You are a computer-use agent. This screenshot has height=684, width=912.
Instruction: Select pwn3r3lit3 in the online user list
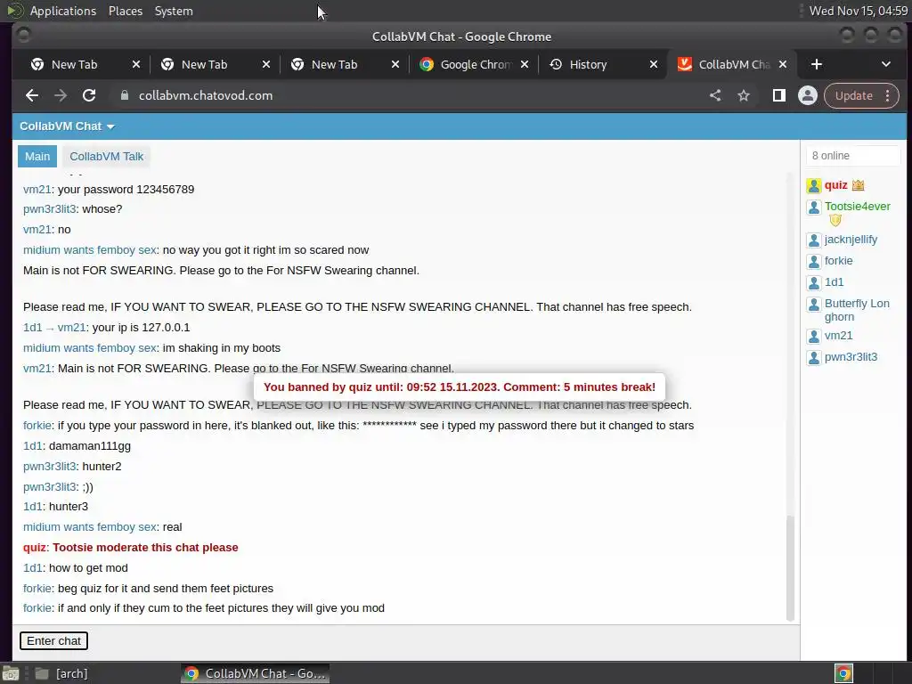851,358
